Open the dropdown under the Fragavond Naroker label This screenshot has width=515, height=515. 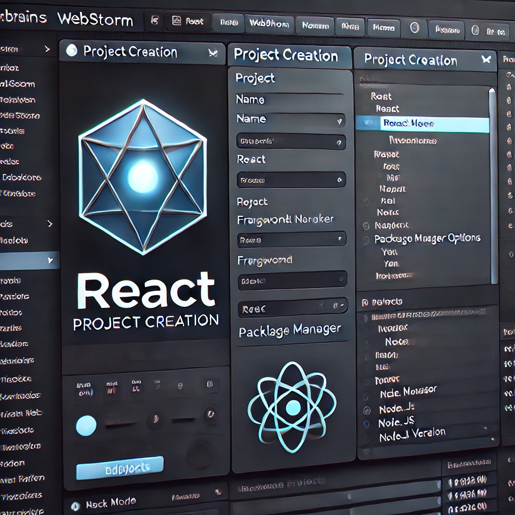(x=292, y=239)
